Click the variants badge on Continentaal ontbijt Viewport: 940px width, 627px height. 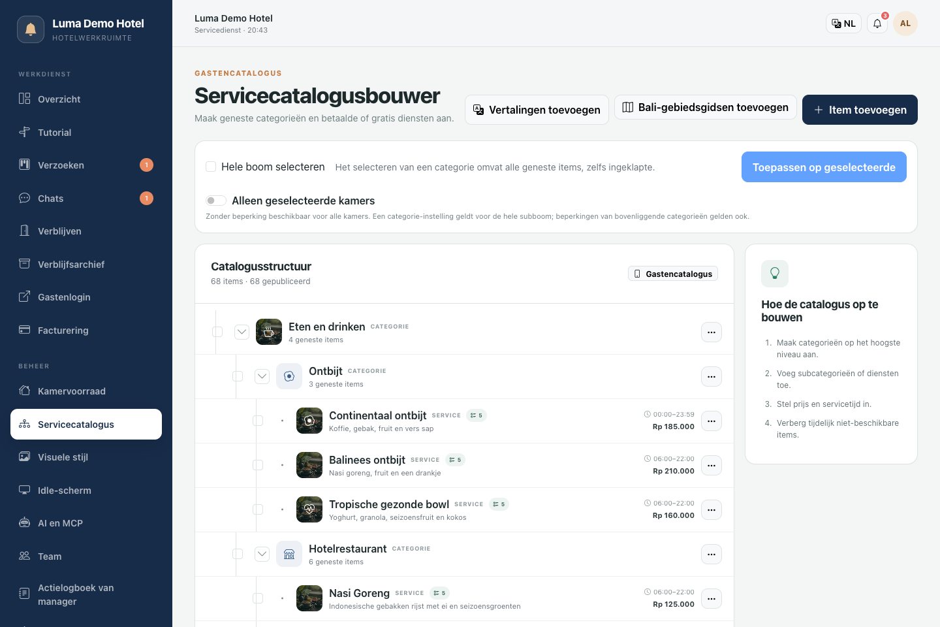(477, 415)
